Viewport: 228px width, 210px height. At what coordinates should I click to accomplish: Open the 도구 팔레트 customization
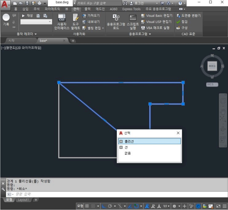coord(76,22)
